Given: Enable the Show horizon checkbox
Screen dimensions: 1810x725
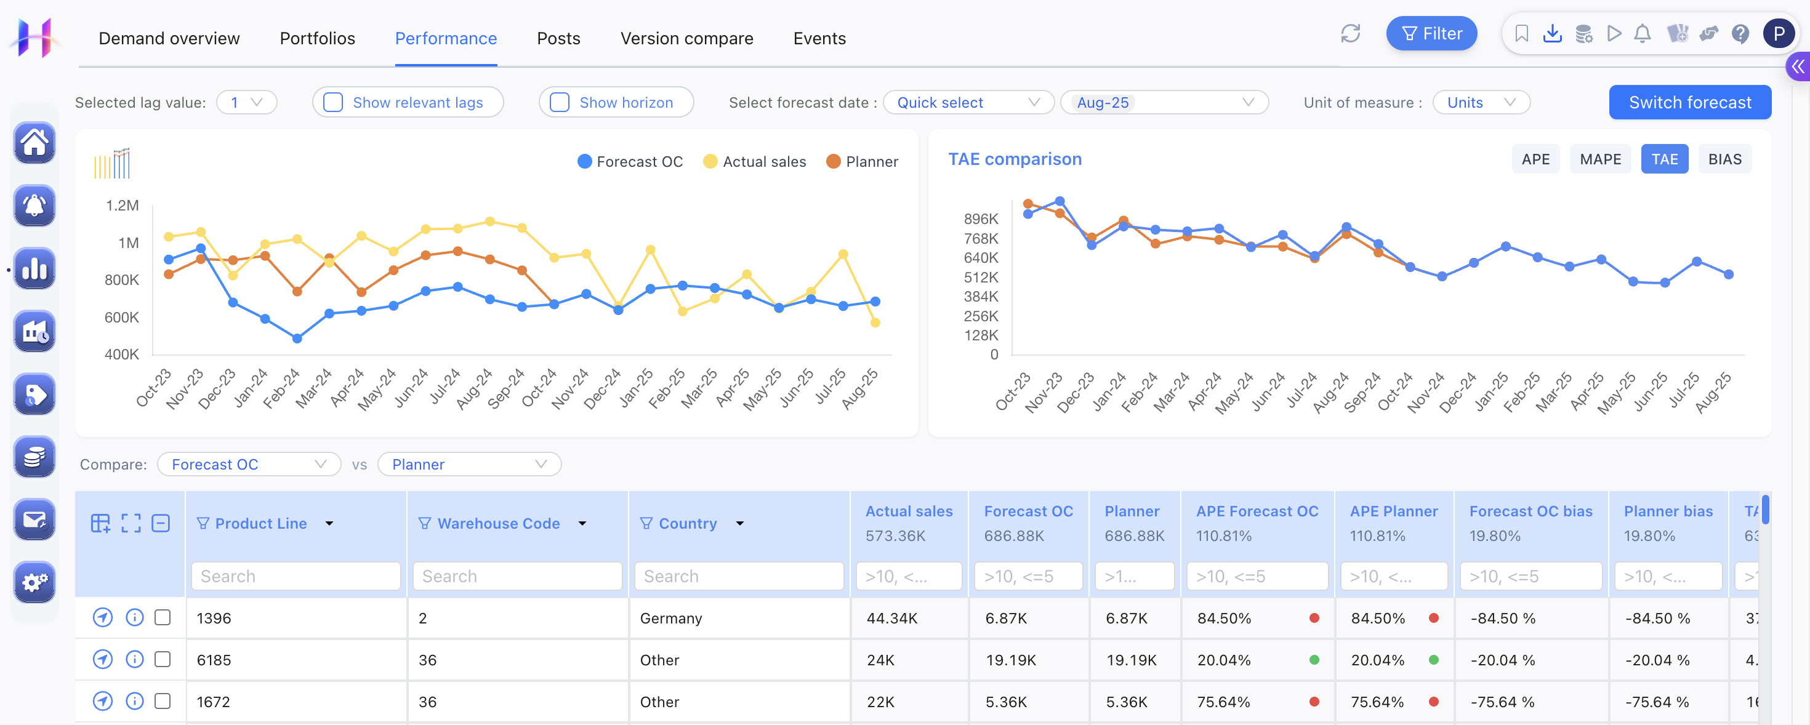Looking at the screenshot, I should [x=559, y=103].
